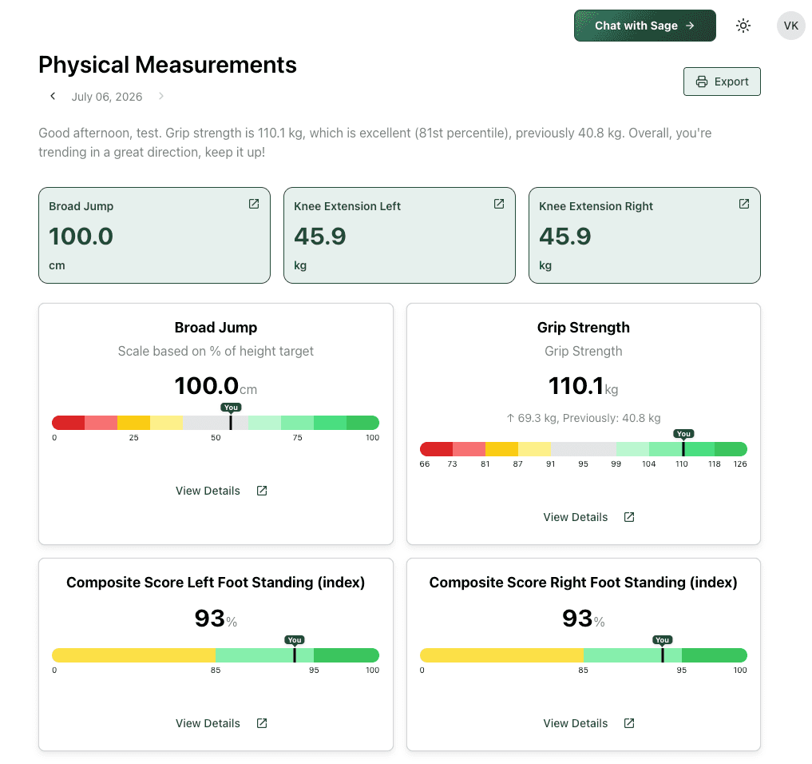Image resolution: width=812 pixels, height=764 pixels.
Task: Go to previous date with left chevron
Action: pos(53,96)
